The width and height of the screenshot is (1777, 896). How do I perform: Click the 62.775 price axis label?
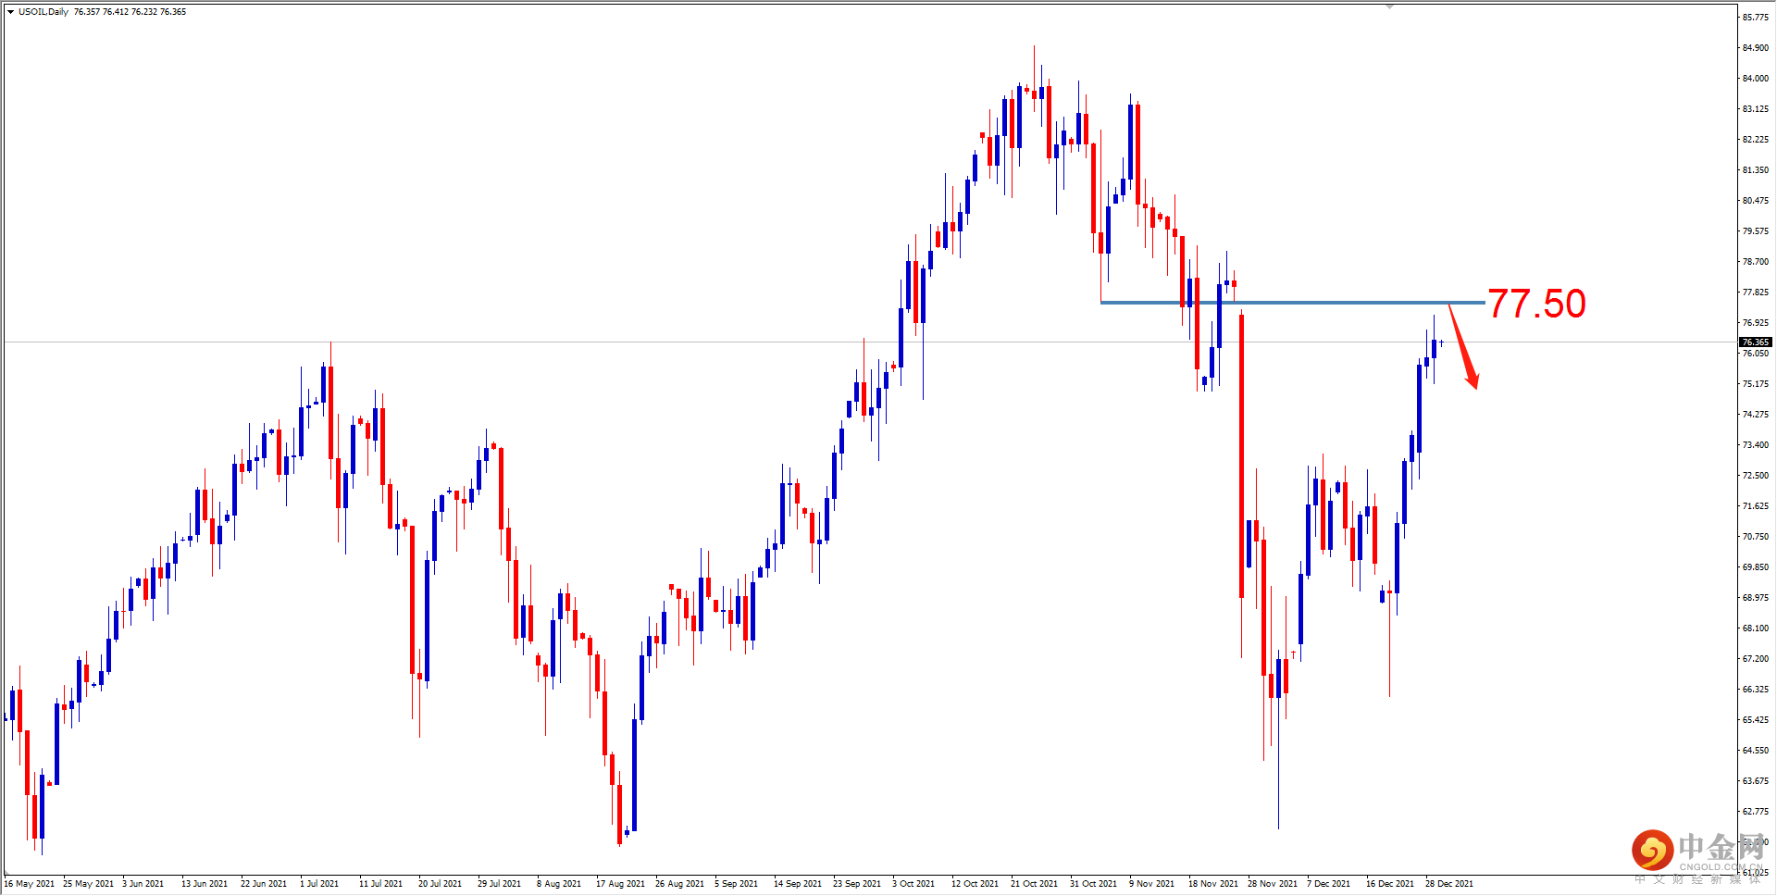click(1756, 812)
